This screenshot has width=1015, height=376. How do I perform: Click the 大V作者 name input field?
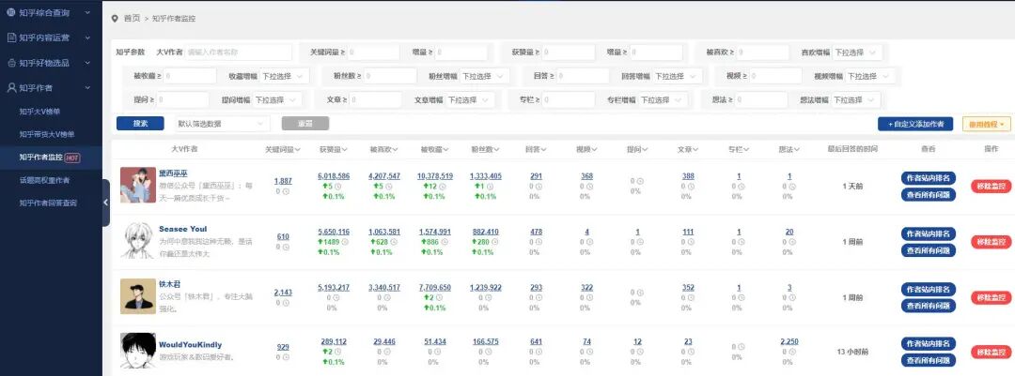(x=238, y=53)
